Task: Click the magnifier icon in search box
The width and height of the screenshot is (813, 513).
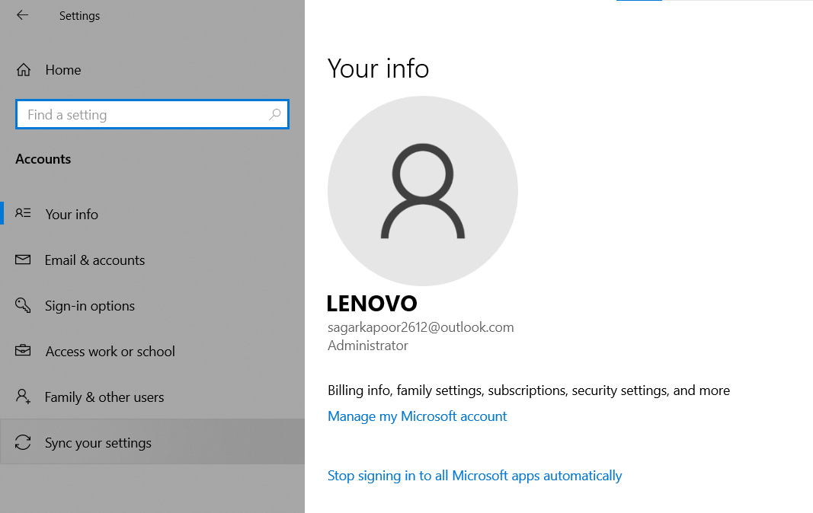Action: [275, 115]
